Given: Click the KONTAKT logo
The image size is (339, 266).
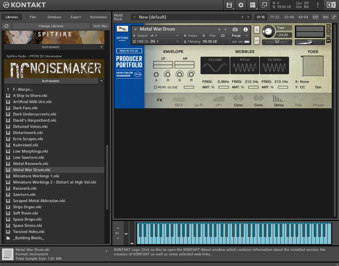Looking at the screenshot, I should 24,5.
